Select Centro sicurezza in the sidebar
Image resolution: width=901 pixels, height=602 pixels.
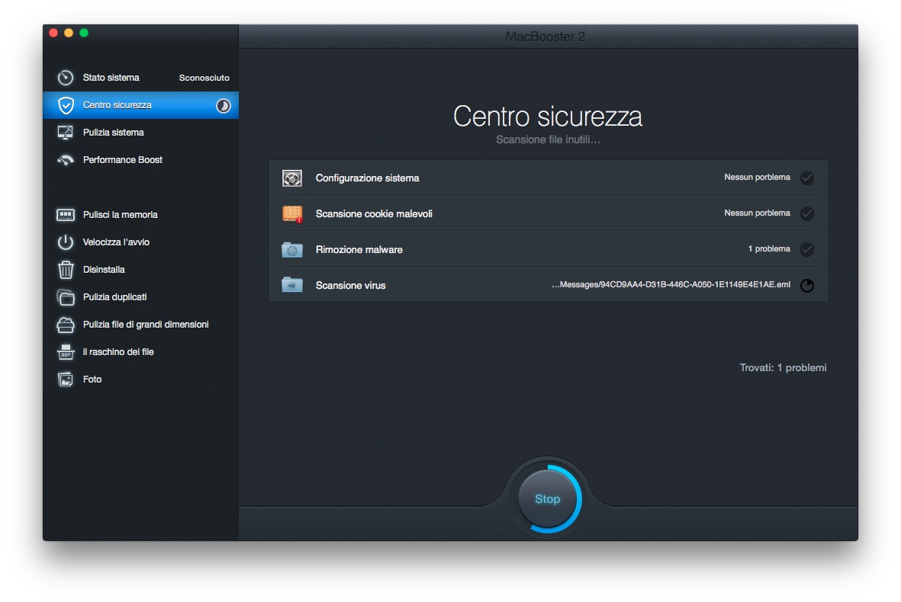tap(141, 105)
